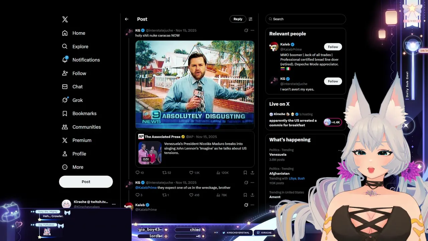Open Explore from the sidebar
Viewport: 428px width, 241px height.
(x=75, y=47)
